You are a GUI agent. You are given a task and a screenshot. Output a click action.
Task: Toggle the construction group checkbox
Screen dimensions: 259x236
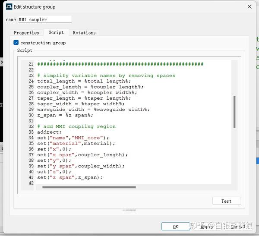click(16, 43)
